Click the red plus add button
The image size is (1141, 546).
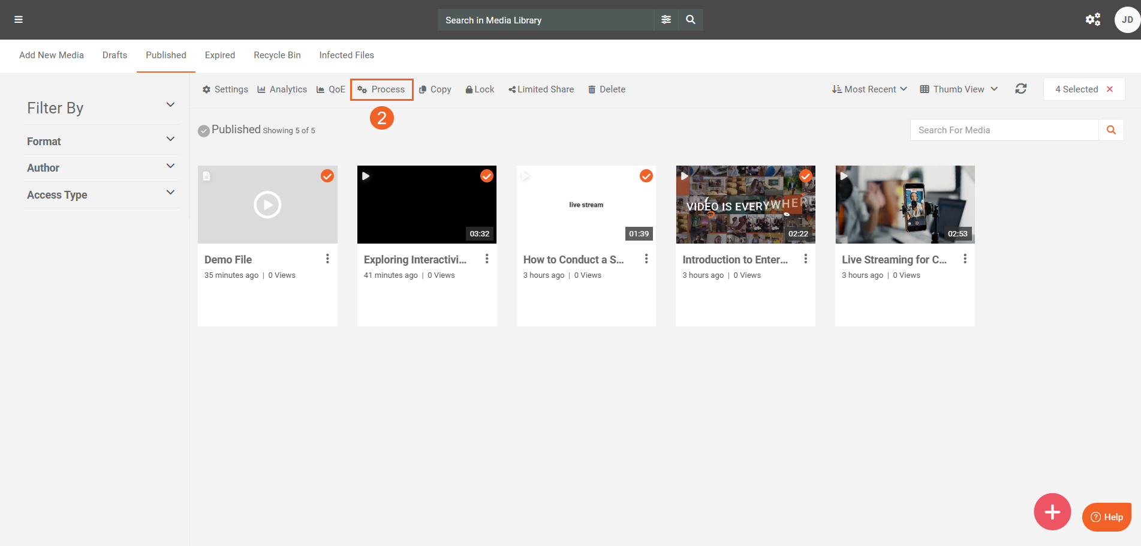click(1052, 512)
